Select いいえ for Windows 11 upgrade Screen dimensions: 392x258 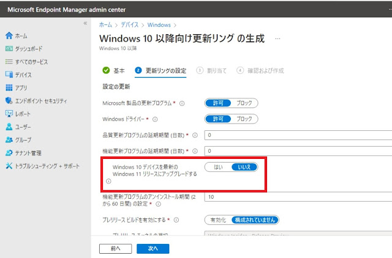coord(244,167)
